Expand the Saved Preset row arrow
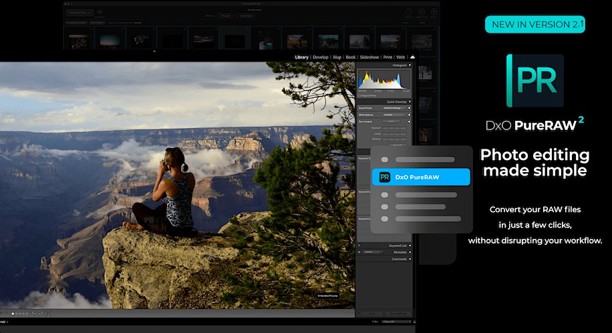This screenshot has width=612, height=333. (409, 108)
